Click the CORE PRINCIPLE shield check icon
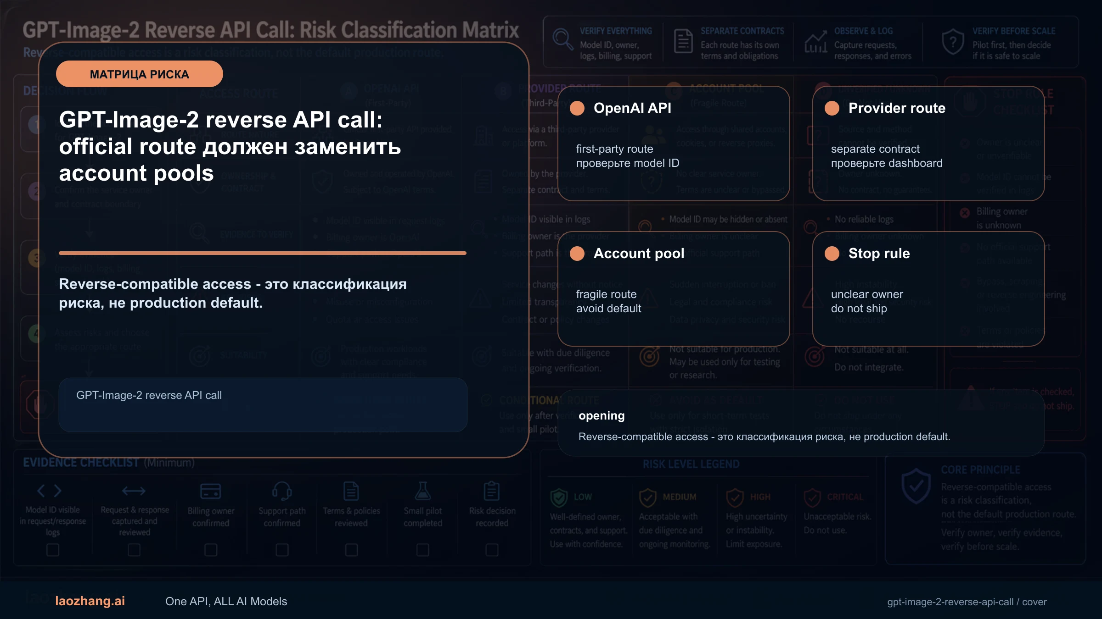Image resolution: width=1102 pixels, height=619 pixels. click(916, 486)
